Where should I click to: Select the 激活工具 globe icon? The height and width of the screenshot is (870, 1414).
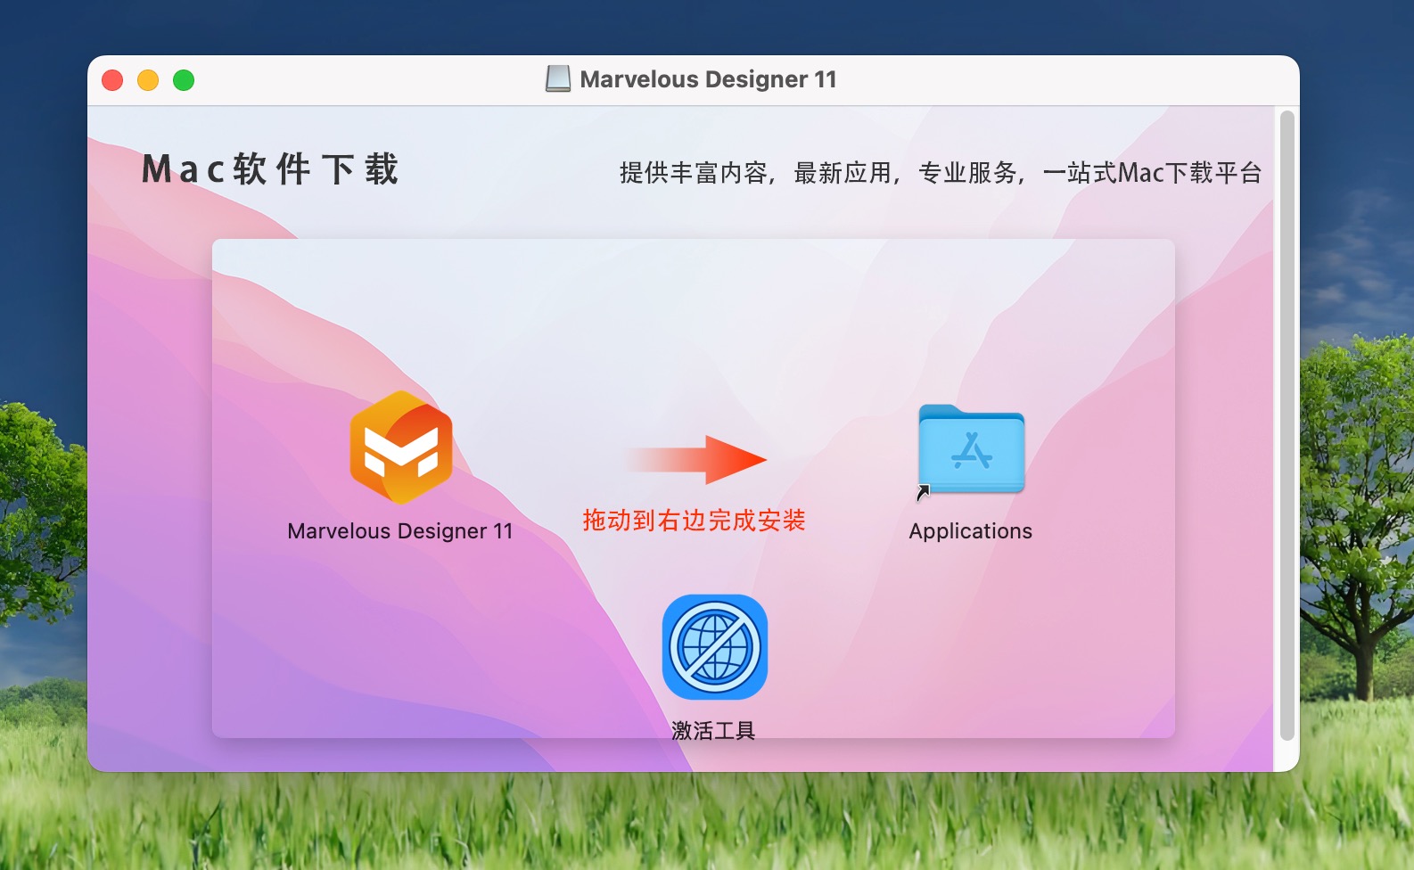tap(714, 647)
